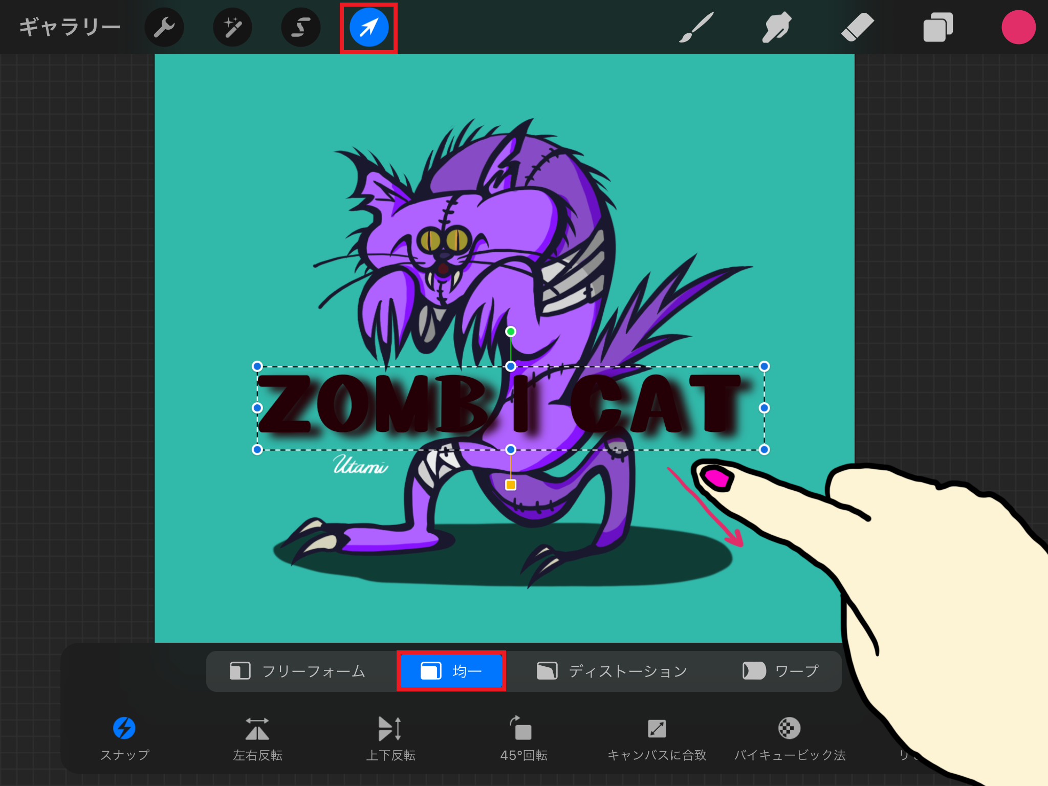1048x786 pixels.
Task: Activate the Selection tool (S icon)
Action: pyautogui.click(x=301, y=27)
